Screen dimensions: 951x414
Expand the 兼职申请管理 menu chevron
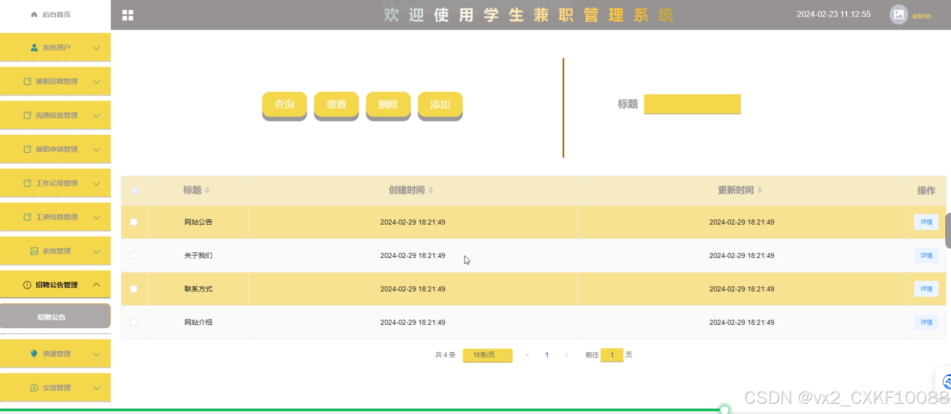pos(96,150)
